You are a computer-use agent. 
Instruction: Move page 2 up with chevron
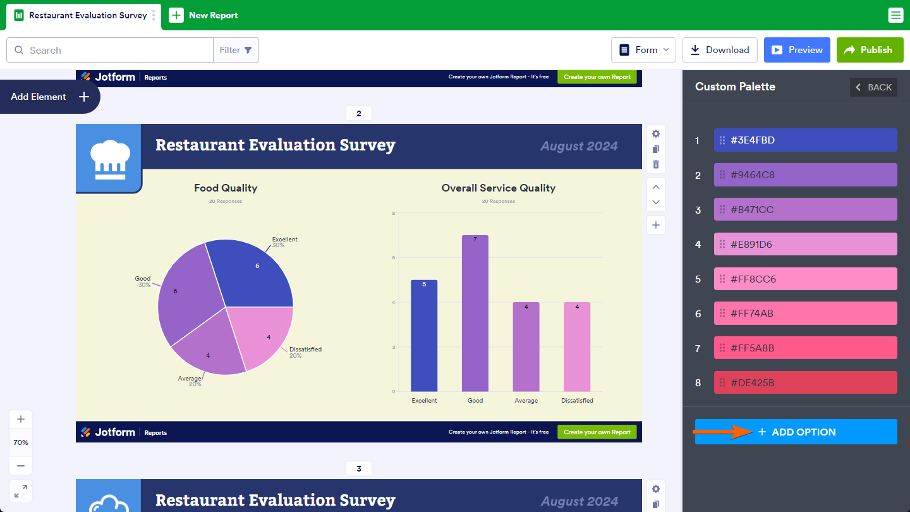656,187
